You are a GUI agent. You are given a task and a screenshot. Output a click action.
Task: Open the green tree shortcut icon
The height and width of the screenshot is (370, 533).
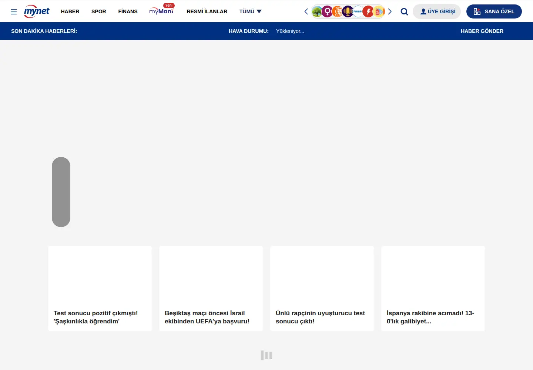coord(317,11)
